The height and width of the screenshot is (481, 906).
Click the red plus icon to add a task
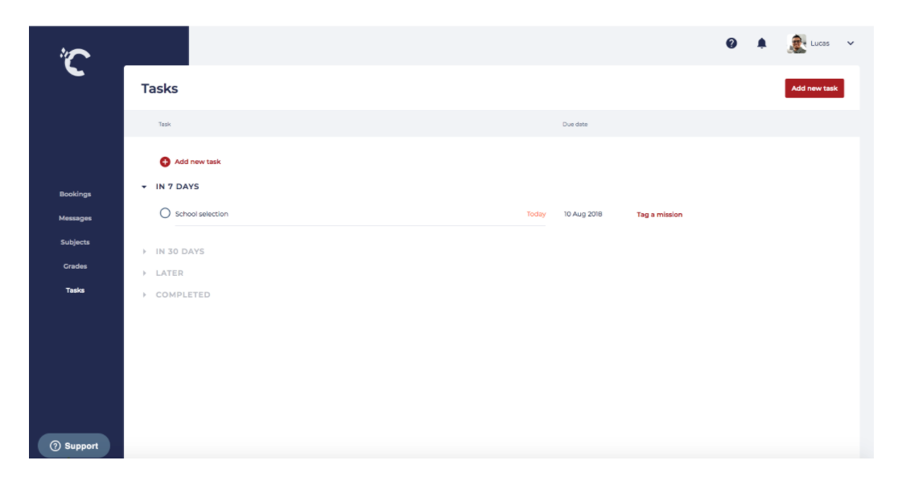pyautogui.click(x=165, y=162)
